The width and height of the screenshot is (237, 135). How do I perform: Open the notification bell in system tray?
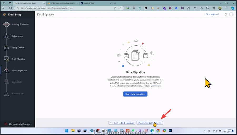tap(233, 131)
